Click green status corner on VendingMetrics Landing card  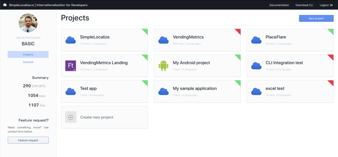146,57
